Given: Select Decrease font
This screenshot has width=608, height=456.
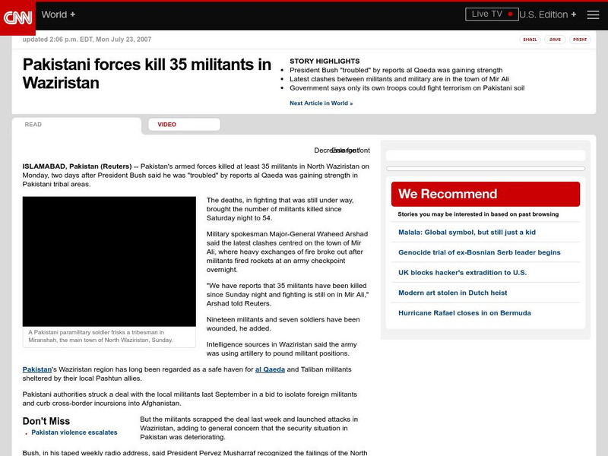Looking at the screenshot, I should click(319, 149).
